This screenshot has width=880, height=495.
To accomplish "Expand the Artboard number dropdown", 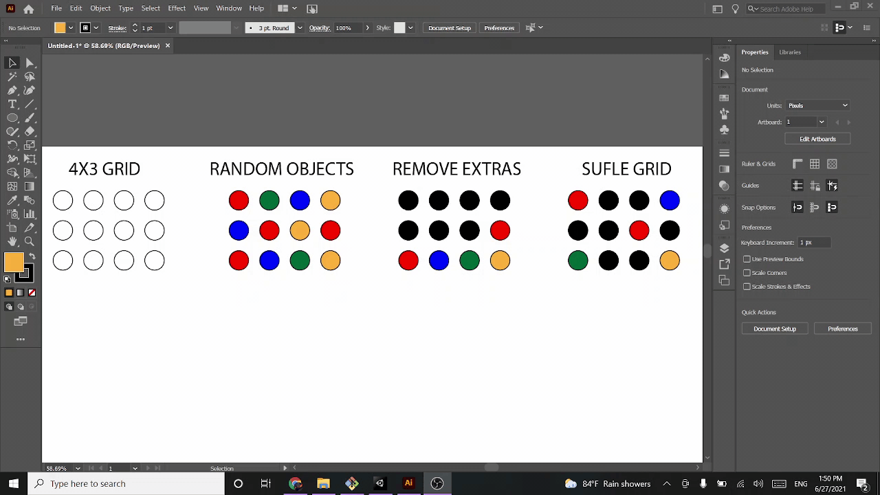I will 821,122.
